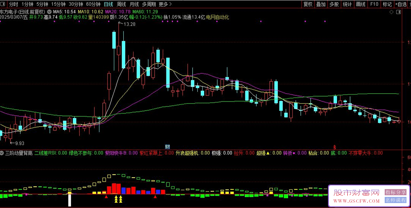Click the double yellow arrow signal markers
Screen dimensions: 411x208
pyautogui.click(x=118, y=199)
